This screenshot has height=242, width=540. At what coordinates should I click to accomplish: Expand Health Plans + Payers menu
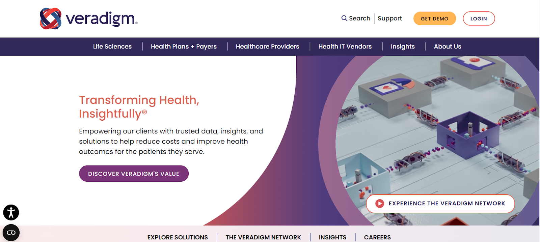pos(184,47)
